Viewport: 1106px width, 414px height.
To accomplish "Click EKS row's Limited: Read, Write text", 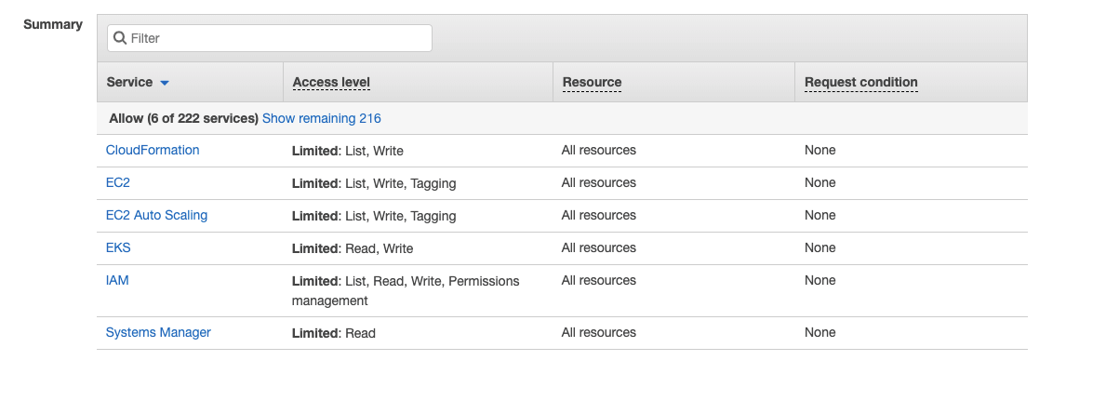I will point(353,248).
